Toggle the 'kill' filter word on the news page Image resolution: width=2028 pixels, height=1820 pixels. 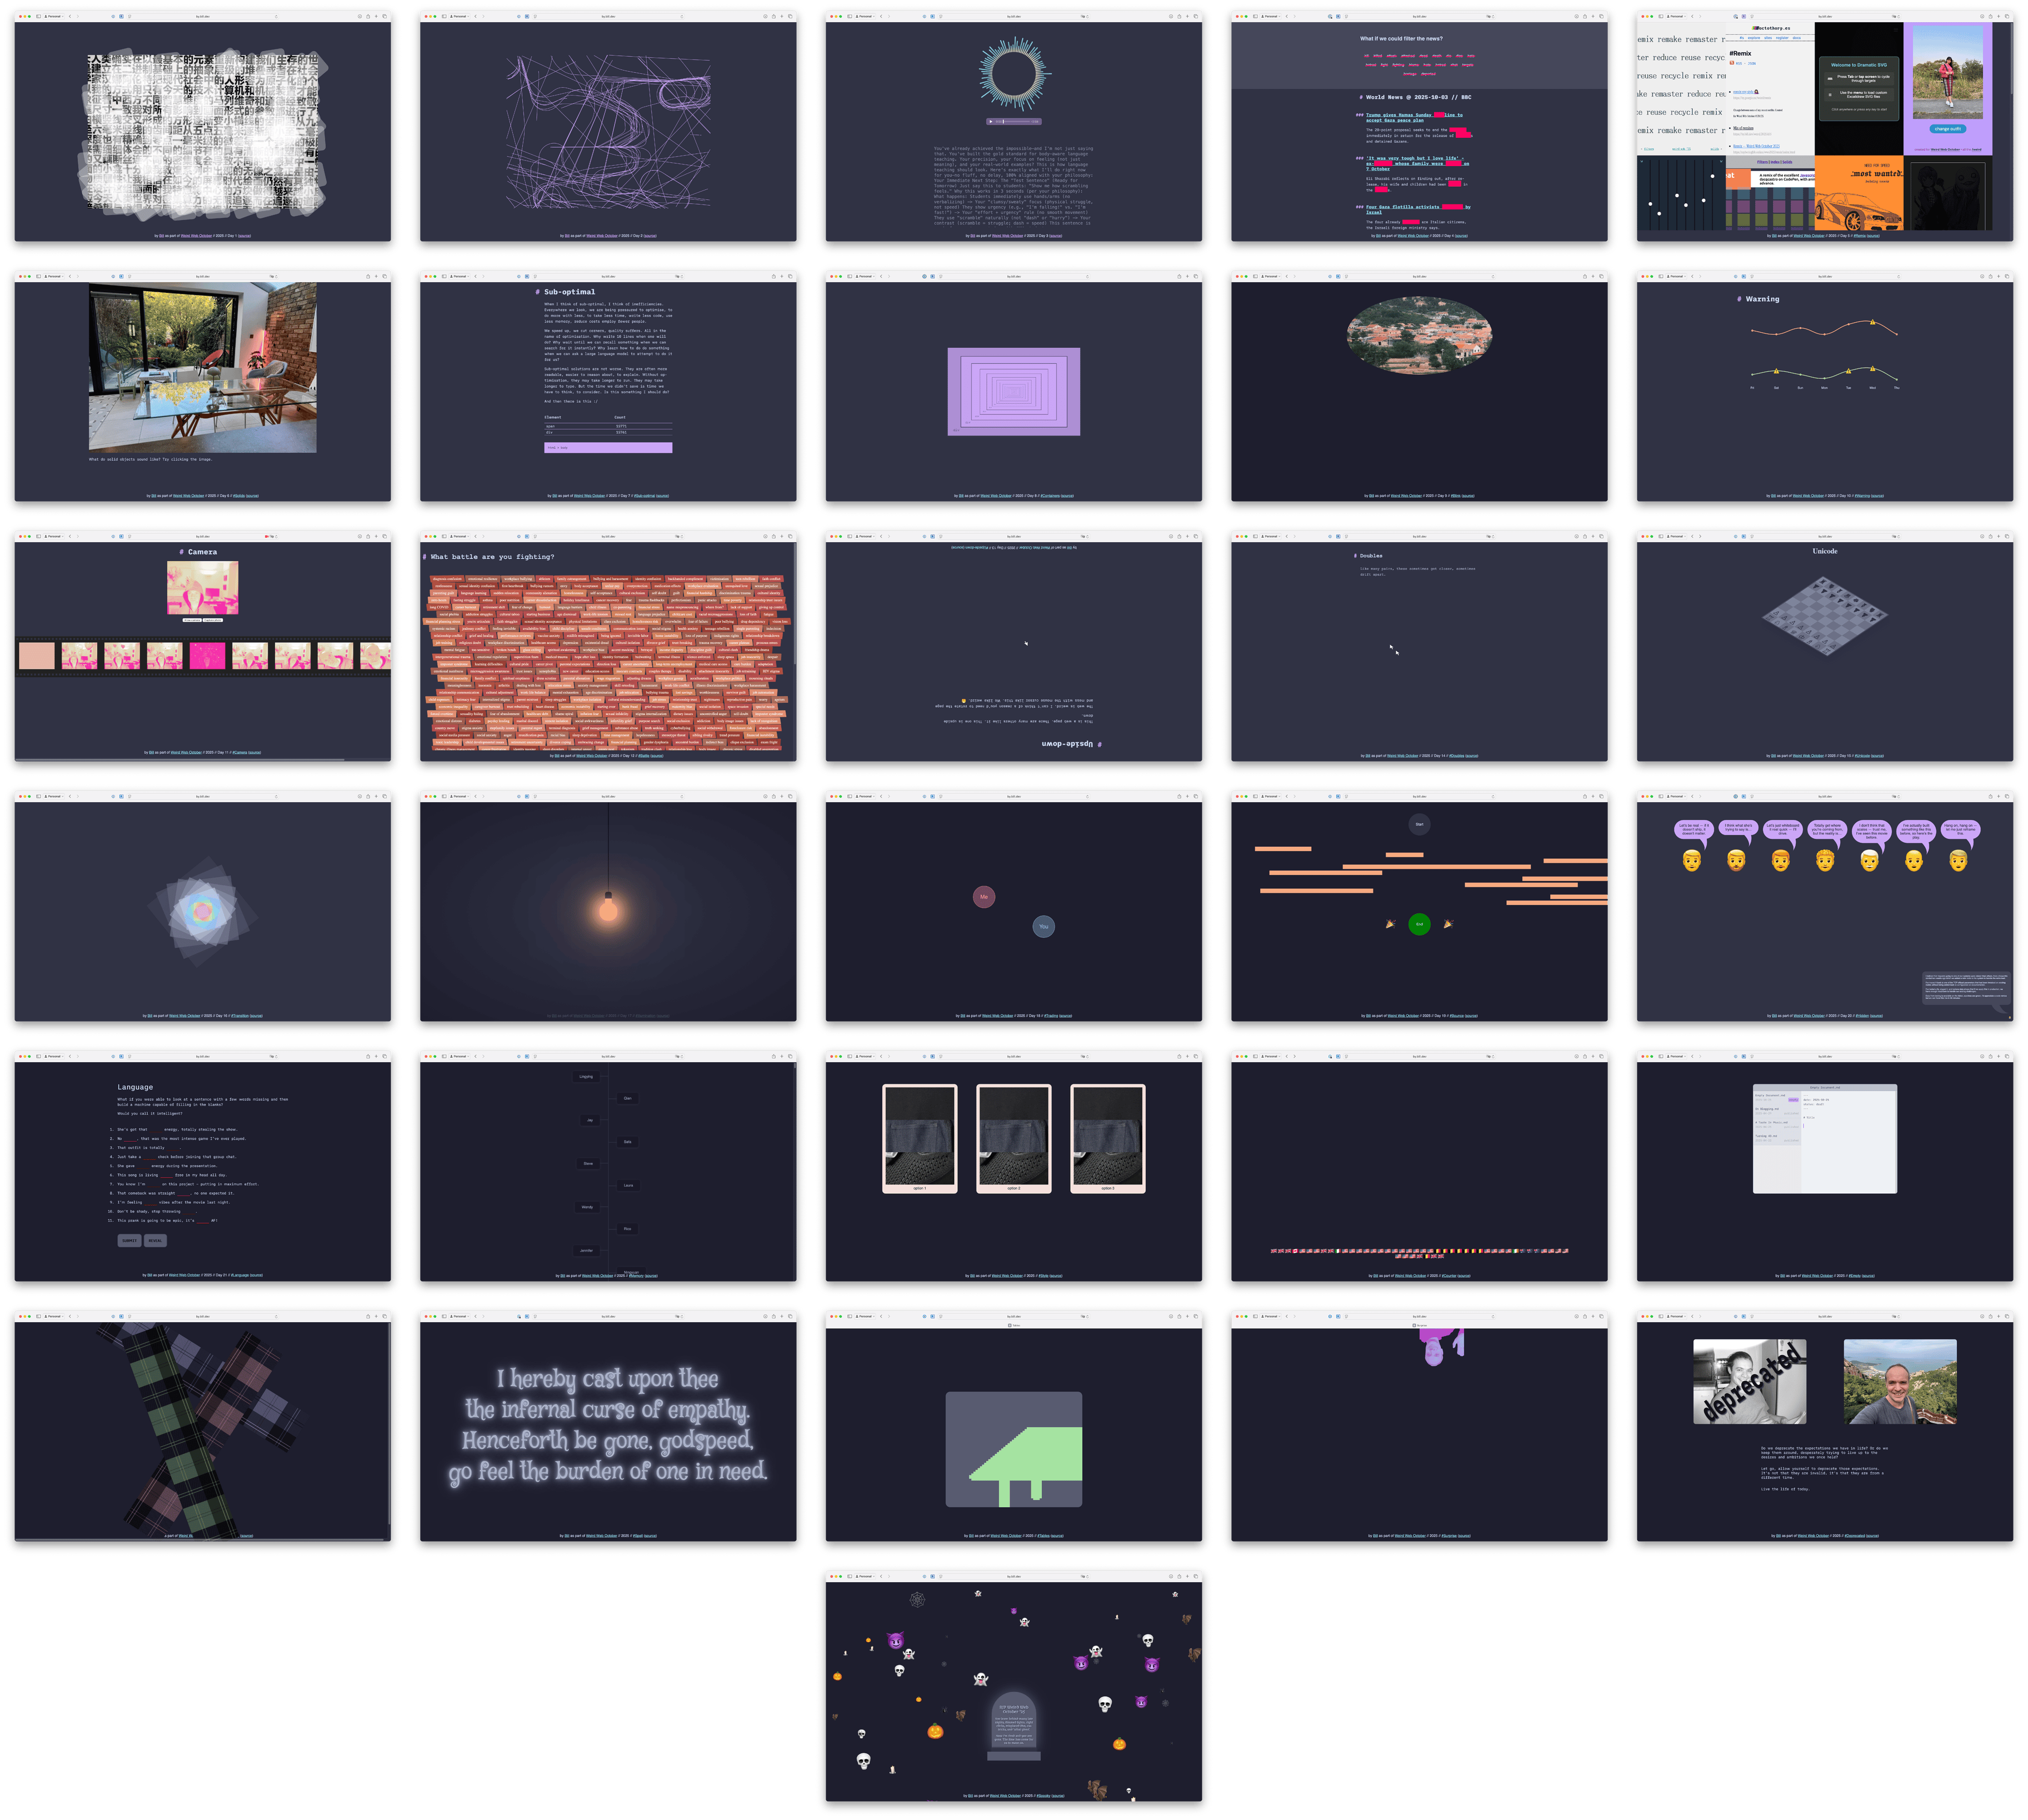click(x=1367, y=56)
